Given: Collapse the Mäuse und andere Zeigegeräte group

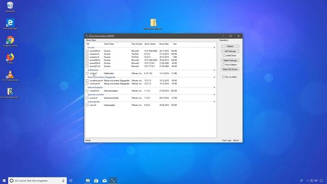Looking at the screenshot, I should coord(214,77).
